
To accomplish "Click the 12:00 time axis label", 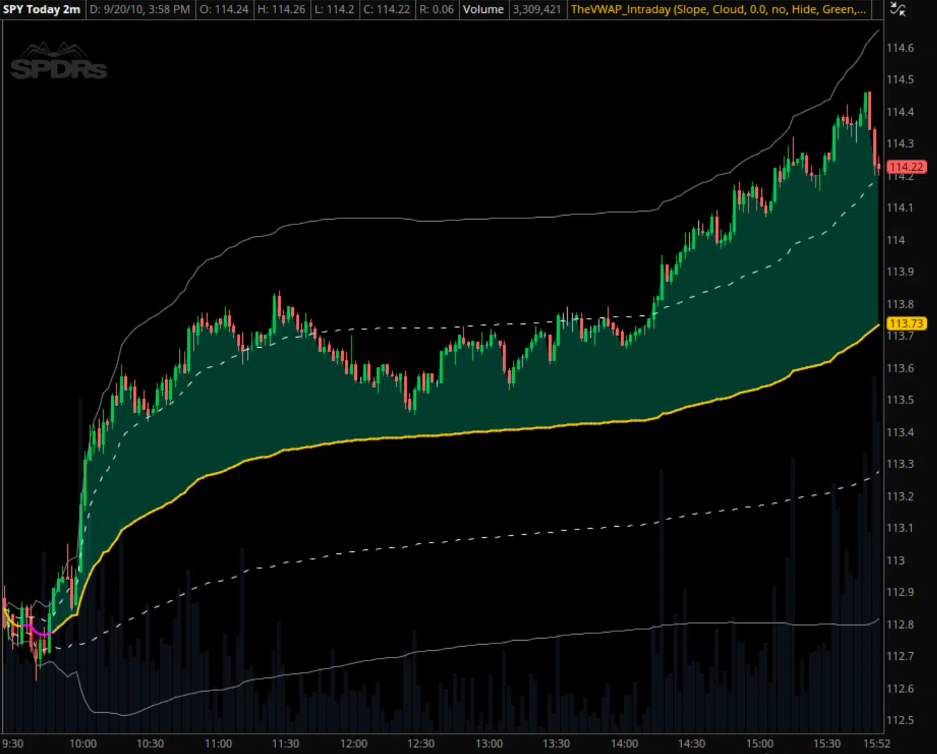I will click(353, 744).
